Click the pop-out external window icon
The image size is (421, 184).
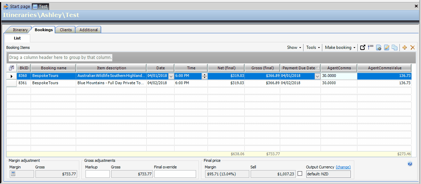[363, 47]
